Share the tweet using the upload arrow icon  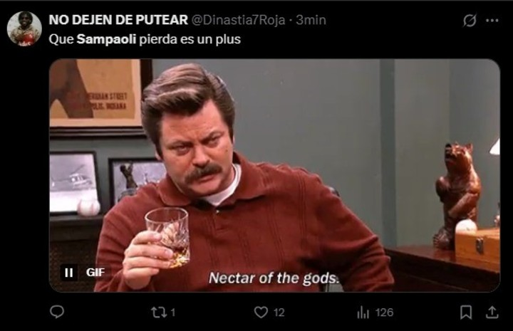pos(492,312)
